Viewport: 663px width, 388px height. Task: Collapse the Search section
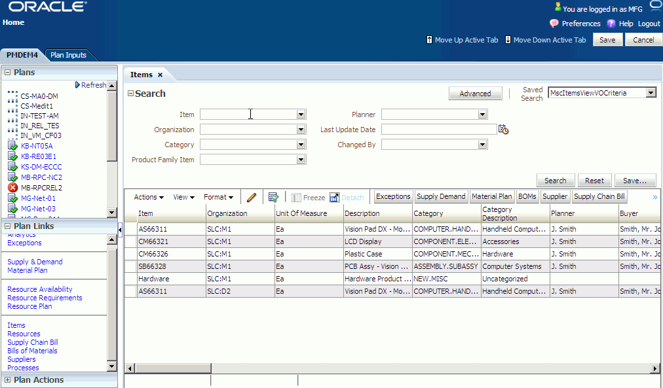(130, 94)
